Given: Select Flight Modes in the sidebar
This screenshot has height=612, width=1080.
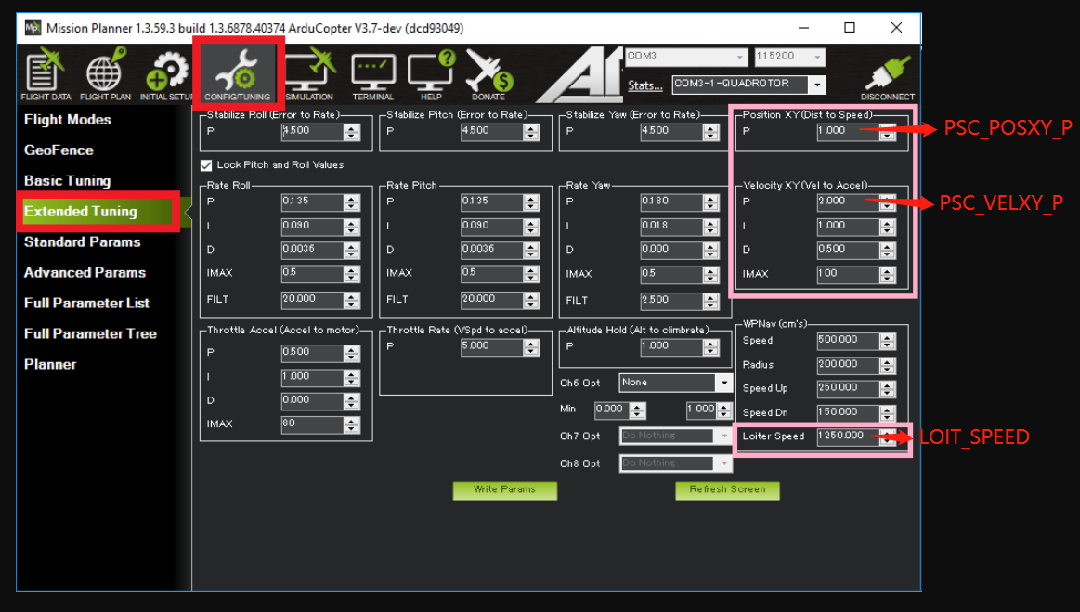Looking at the screenshot, I should (68, 119).
